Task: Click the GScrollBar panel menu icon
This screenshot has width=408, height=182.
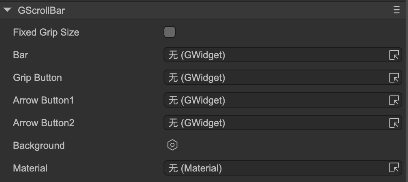Action: click(397, 11)
